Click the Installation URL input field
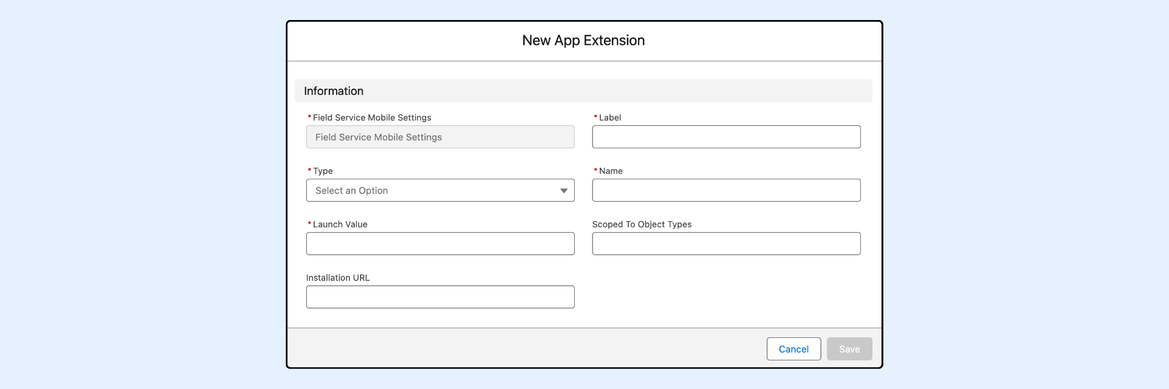 pyautogui.click(x=440, y=297)
